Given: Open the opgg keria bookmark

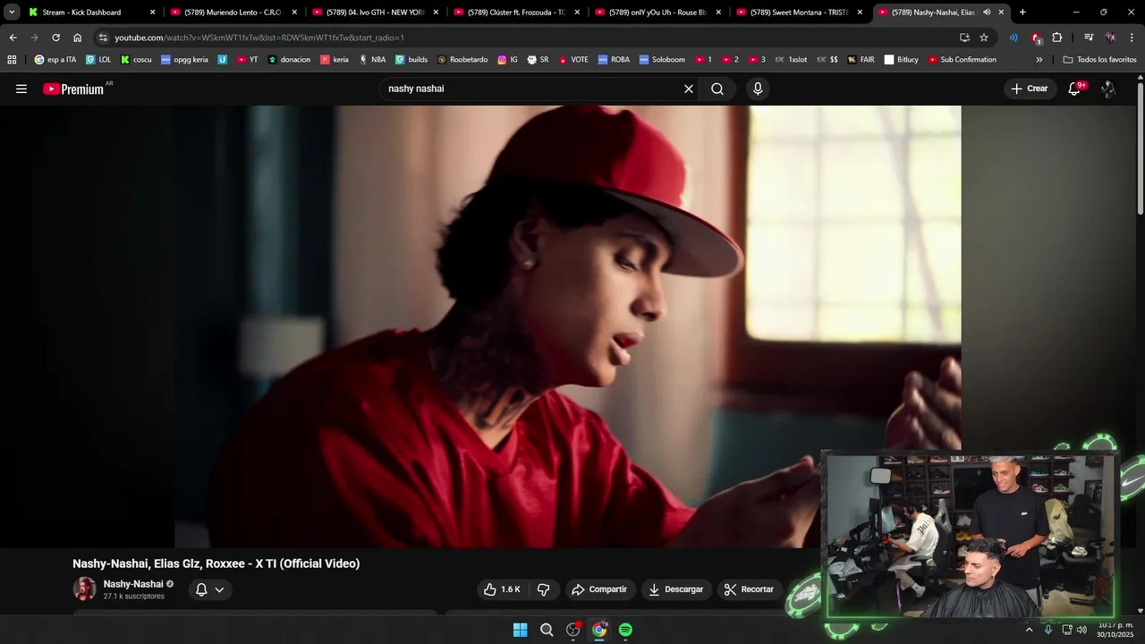Looking at the screenshot, I should pos(185,60).
